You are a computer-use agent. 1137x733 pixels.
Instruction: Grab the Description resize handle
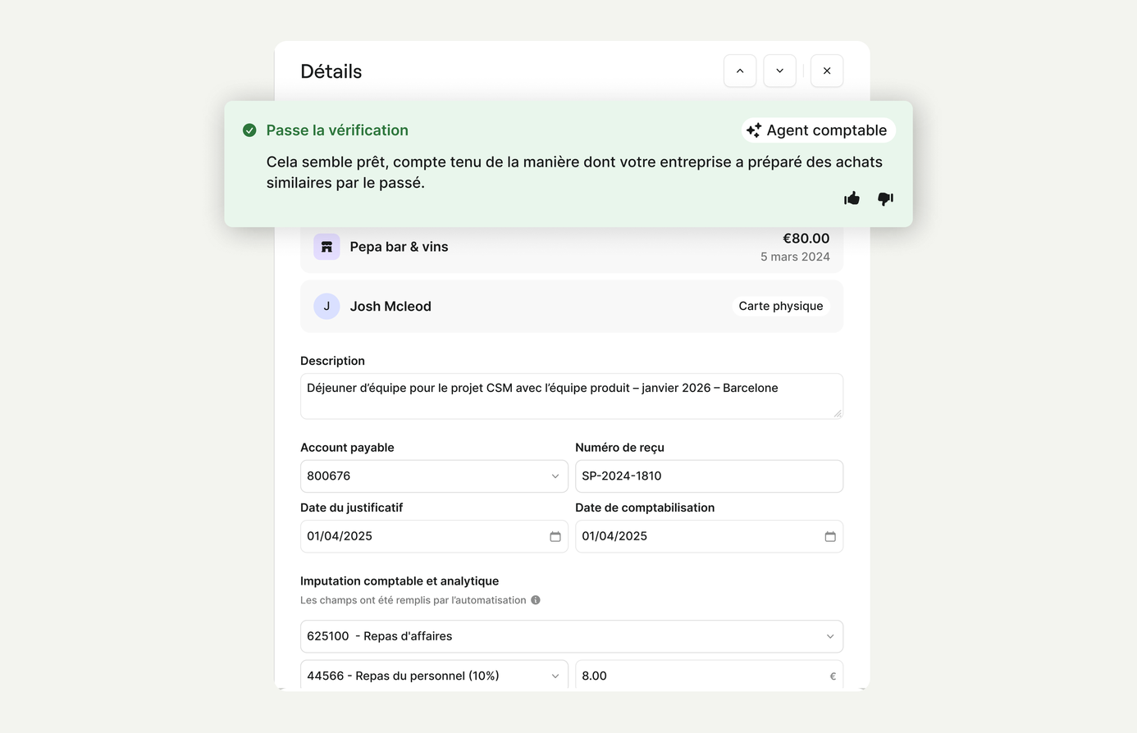[838, 413]
